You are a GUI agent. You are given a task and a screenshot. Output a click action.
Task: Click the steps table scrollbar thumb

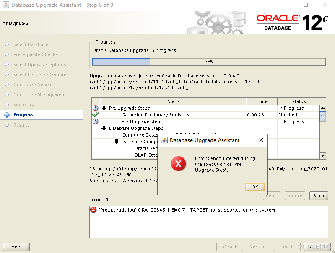[323, 116]
